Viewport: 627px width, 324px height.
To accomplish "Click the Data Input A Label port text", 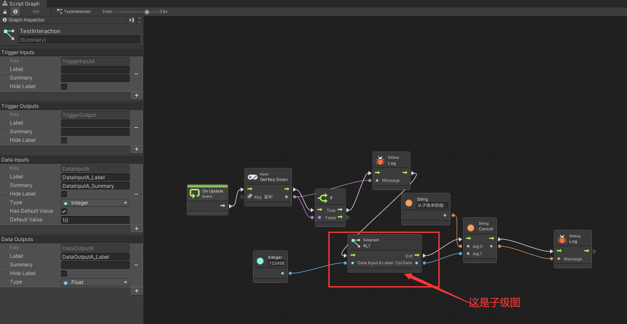I will coord(375,263).
